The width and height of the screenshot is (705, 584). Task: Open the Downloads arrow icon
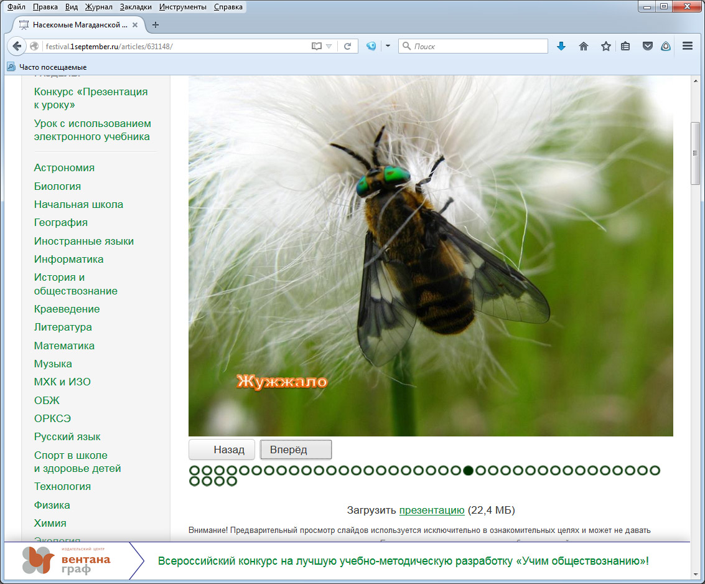[561, 46]
